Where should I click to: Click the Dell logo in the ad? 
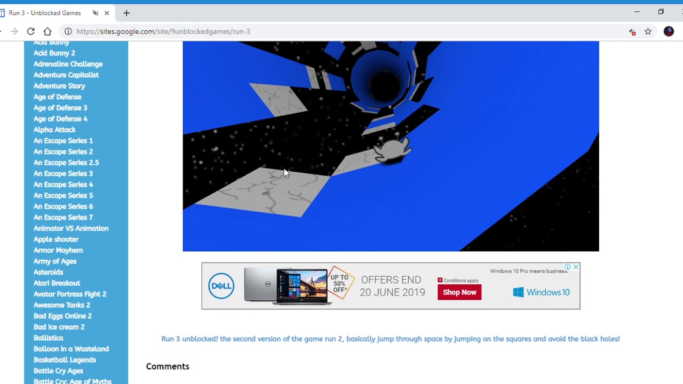click(221, 286)
